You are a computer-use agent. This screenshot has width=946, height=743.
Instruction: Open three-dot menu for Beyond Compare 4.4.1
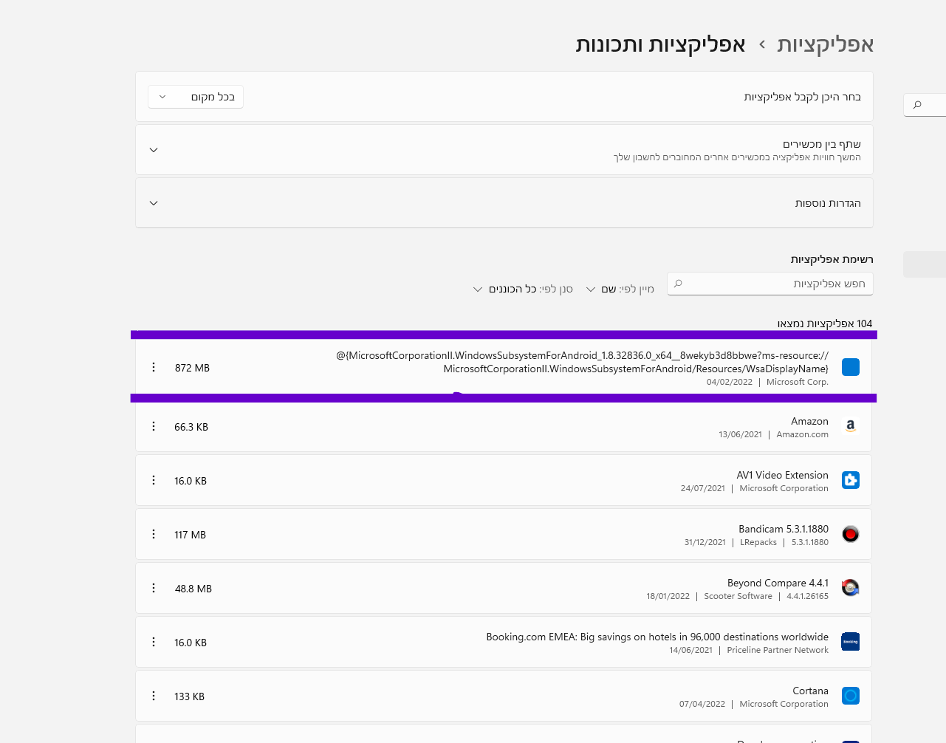pos(154,588)
